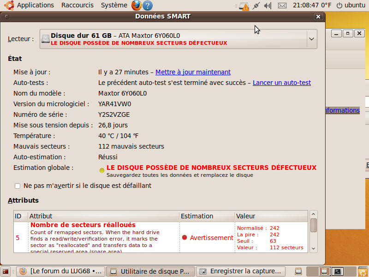Open the mail envelope indicator
This screenshot has height=277, width=369.
click(x=282, y=6)
